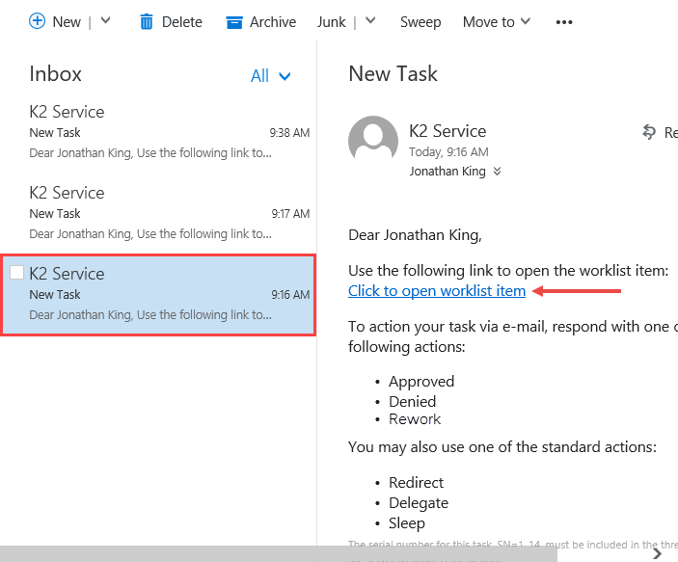Open the New dropdown arrow

pyautogui.click(x=105, y=21)
